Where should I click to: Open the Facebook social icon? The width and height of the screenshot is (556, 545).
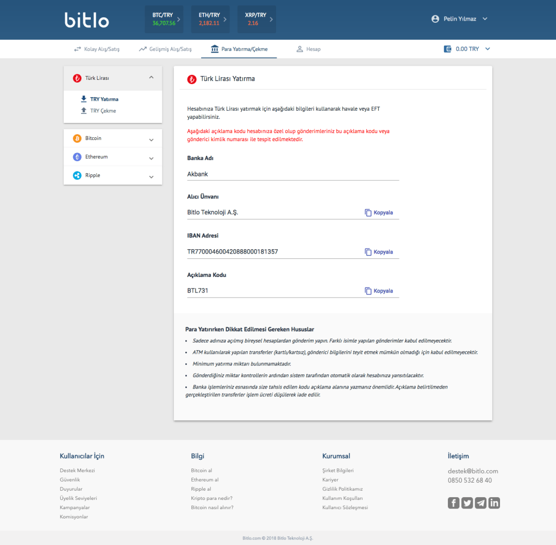tap(453, 503)
